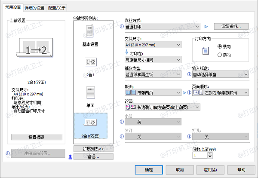
Task: Open the 文件尺寸 dropdown showing A4
Action: pyautogui.click(x=153, y=45)
